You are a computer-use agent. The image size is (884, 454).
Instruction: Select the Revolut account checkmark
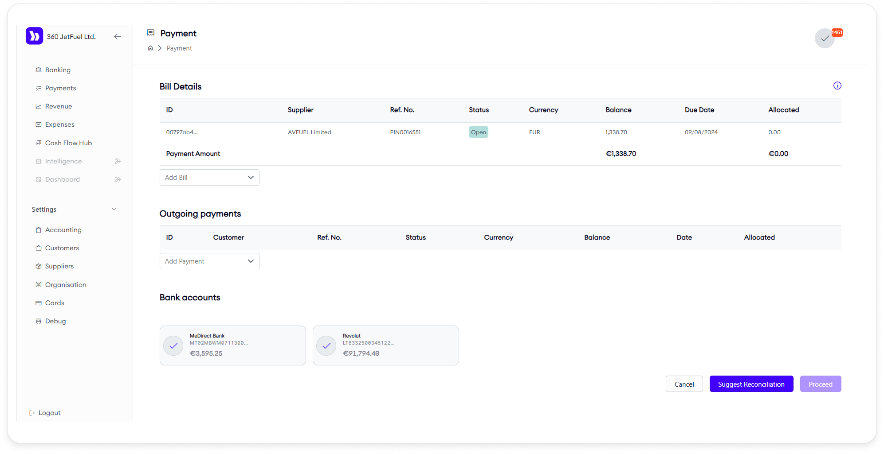point(326,345)
